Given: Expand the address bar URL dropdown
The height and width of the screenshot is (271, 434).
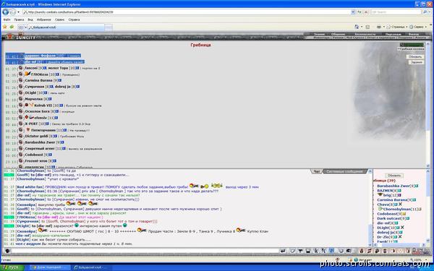Looking at the screenshot, I should (x=353, y=12).
